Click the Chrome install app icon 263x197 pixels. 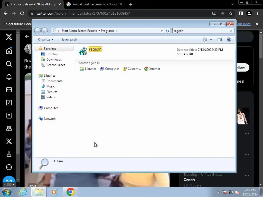coord(214,13)
